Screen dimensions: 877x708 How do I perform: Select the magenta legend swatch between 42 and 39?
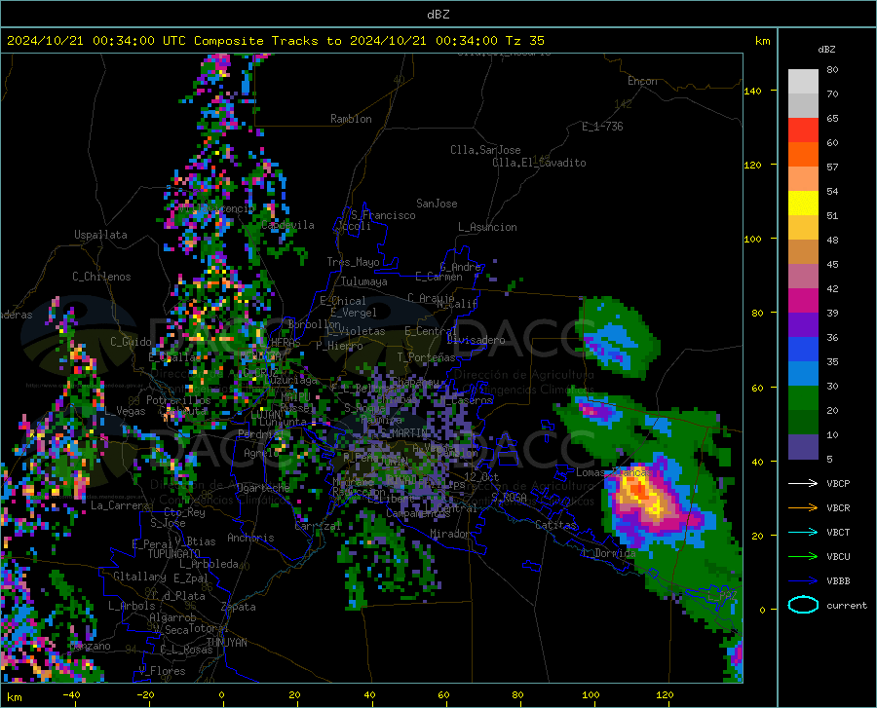(x=803, y=301)
